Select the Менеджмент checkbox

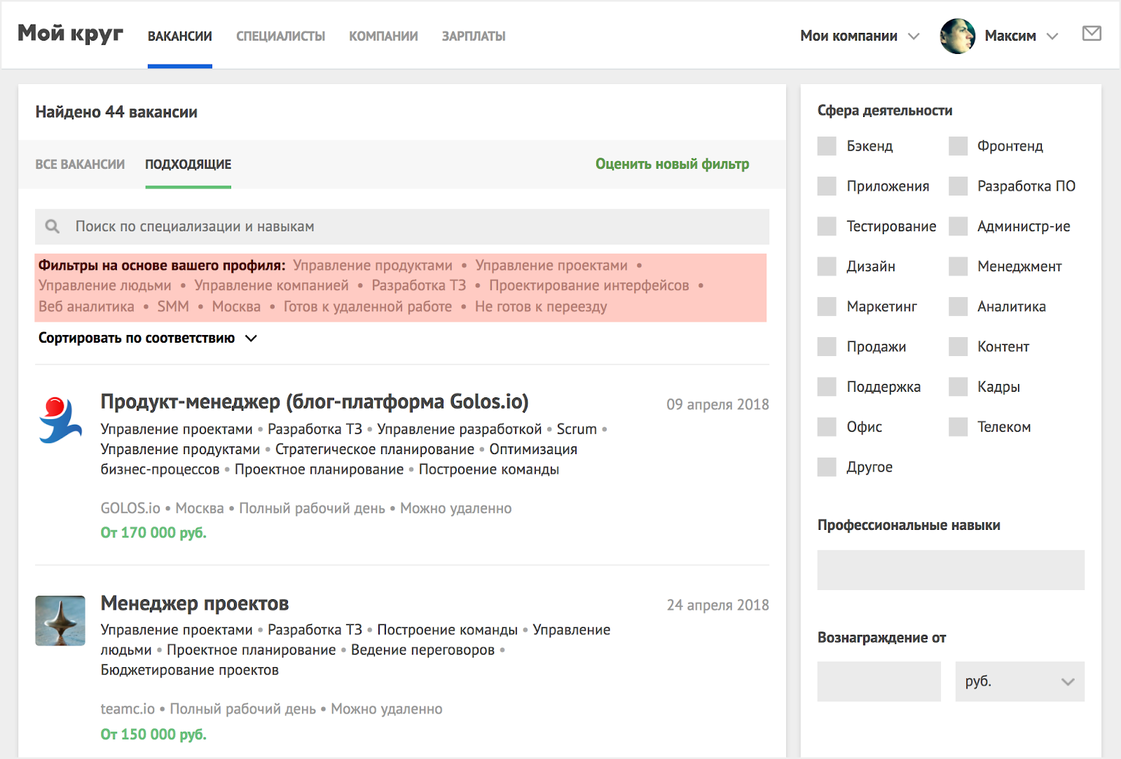tap(958, 266)
